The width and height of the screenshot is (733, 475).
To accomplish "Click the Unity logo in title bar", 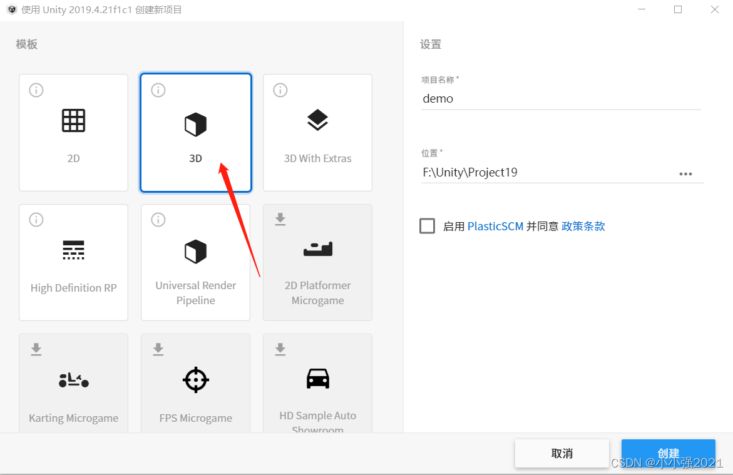I will (x=12, y=9).
